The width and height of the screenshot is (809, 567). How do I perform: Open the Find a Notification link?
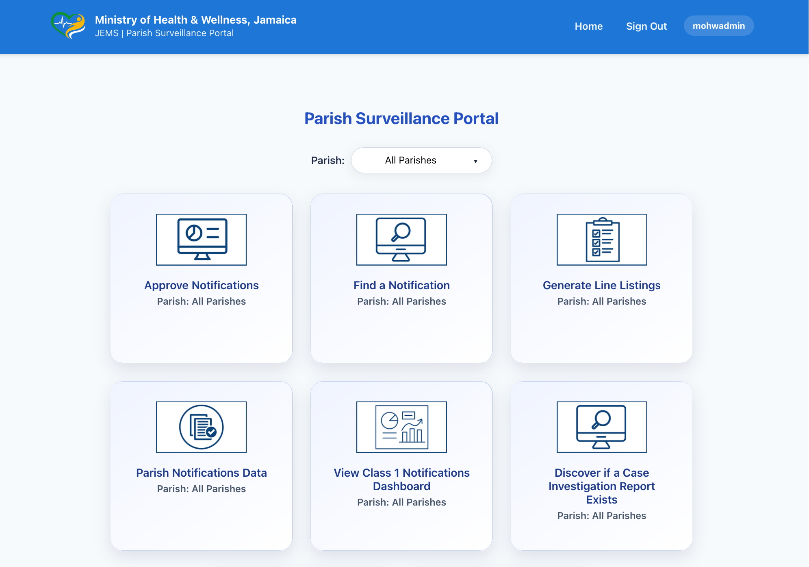coord(401,286)
